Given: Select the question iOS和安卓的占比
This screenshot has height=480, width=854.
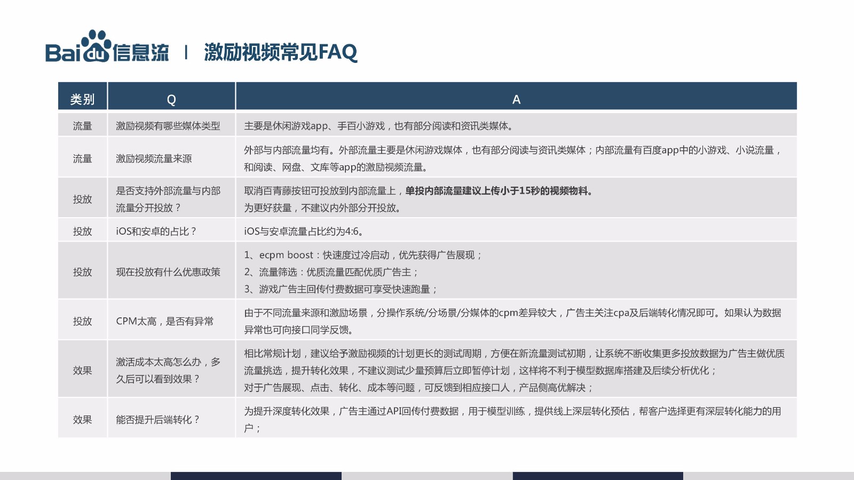Looking at the screenshot, I should (x=156, y=231).
